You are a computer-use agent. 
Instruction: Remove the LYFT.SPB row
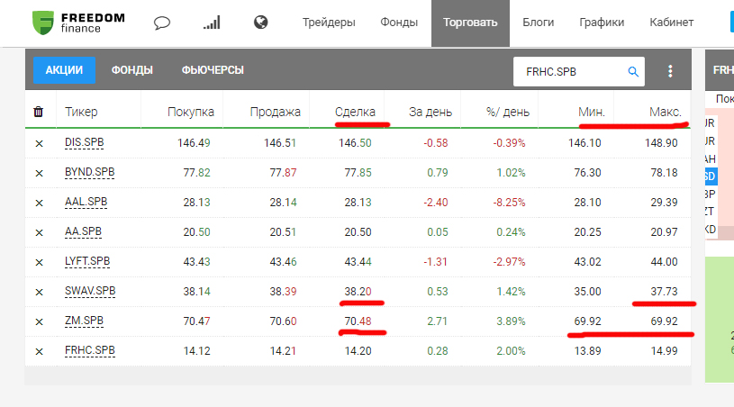click(x=40, y=262)
